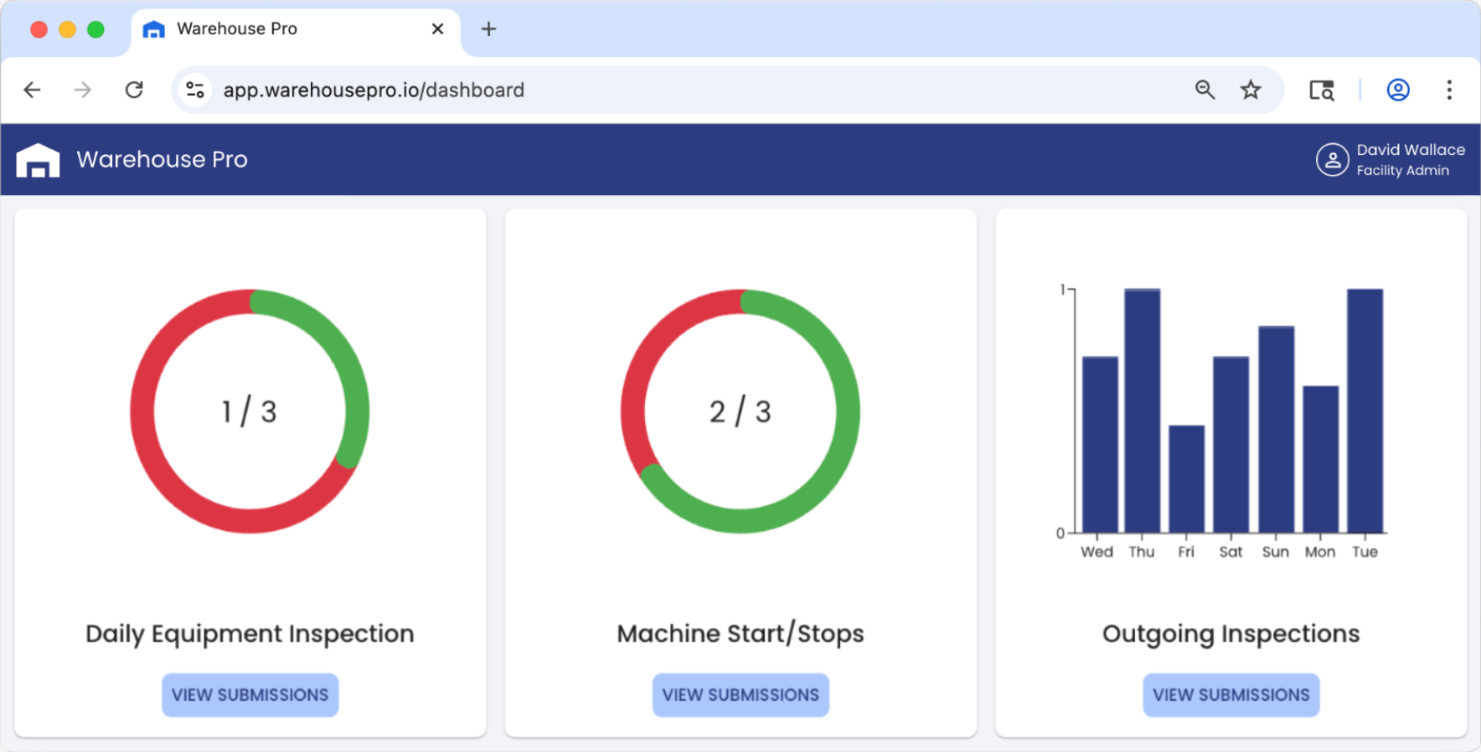Click the Sat bar in the chart
Viewport: 1481px width, 752px height.
click(x=1231, y=445)
